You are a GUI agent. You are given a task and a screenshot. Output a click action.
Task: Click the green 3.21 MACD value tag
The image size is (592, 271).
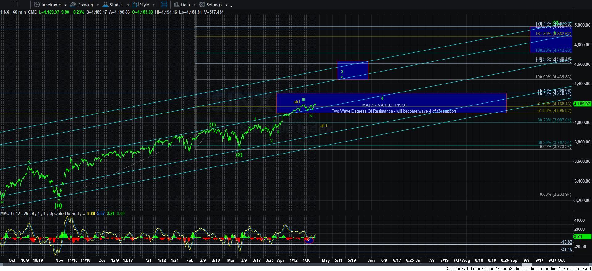(582, 236)
